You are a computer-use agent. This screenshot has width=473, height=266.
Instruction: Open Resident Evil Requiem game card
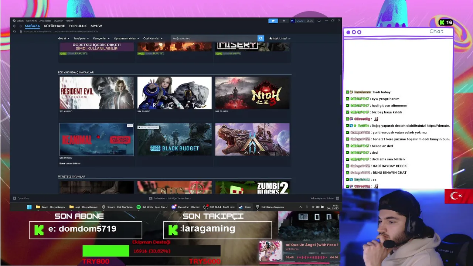point(97,93)
